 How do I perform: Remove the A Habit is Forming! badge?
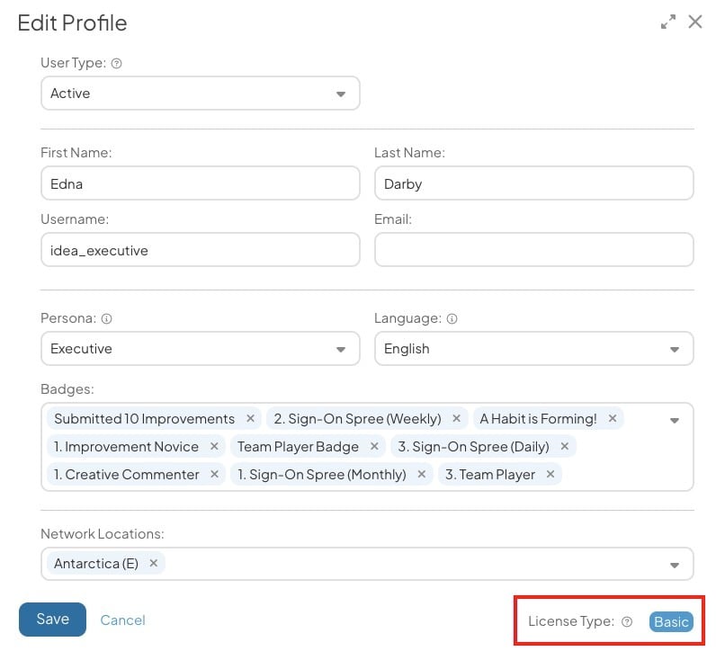(613, 418)
